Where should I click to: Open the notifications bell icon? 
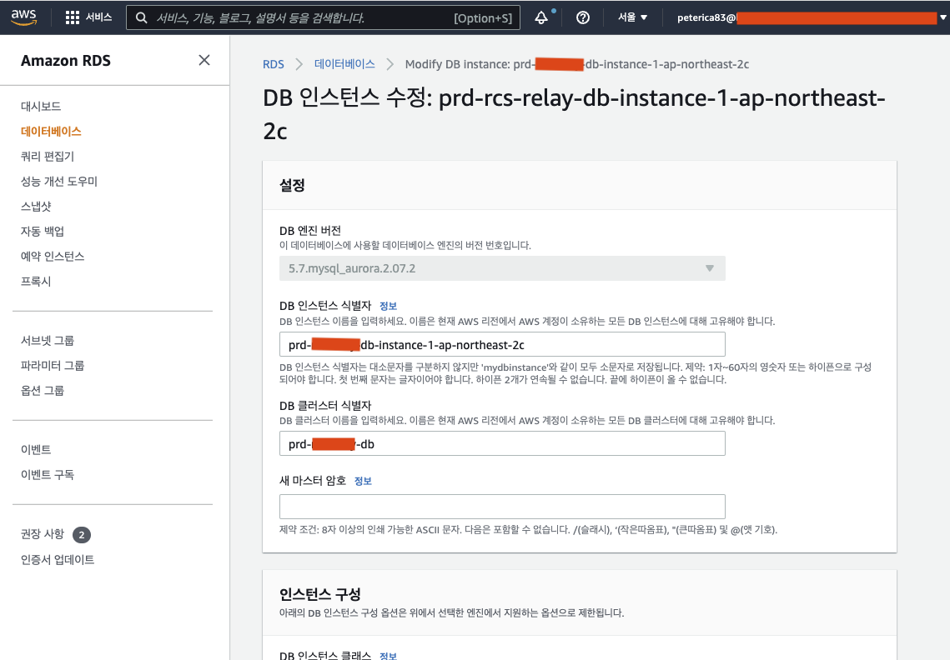click(x=541, y=17)
